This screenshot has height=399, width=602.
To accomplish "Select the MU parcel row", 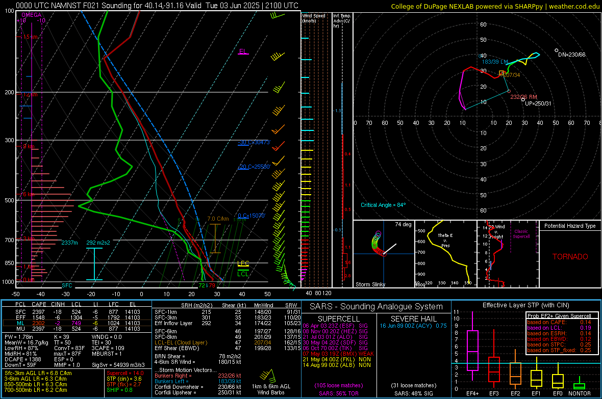I will pos(77,328).
